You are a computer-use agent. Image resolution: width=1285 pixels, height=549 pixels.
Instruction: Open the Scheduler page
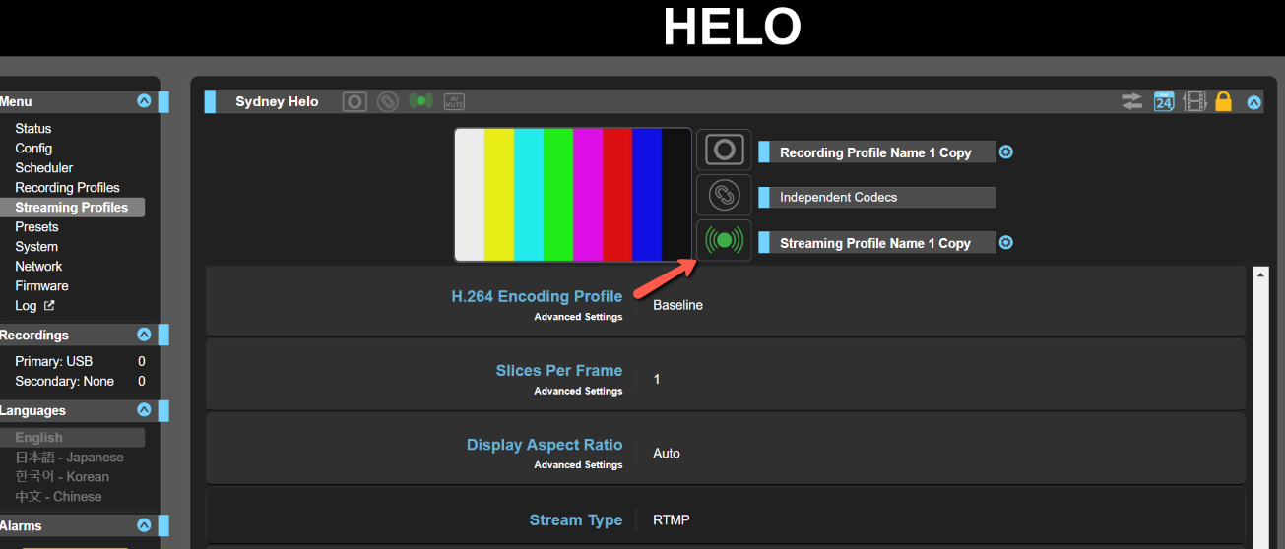point(44,168)
